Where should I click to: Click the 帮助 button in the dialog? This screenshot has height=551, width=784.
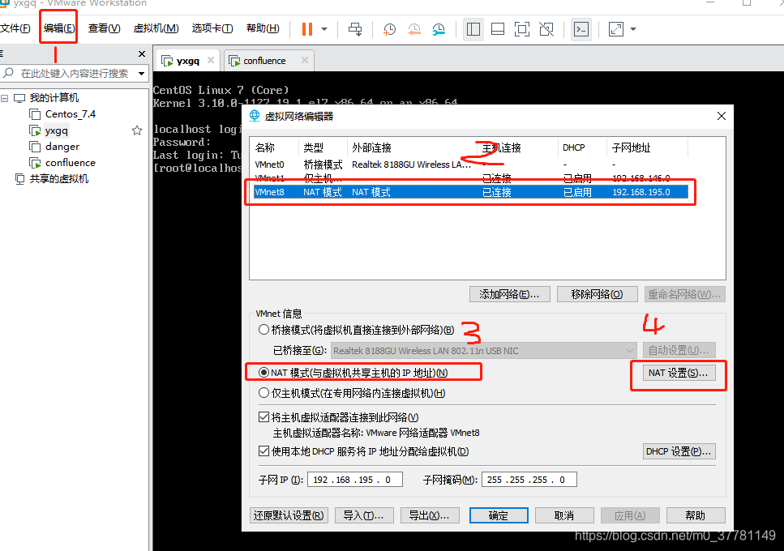(x=696, y=515)
